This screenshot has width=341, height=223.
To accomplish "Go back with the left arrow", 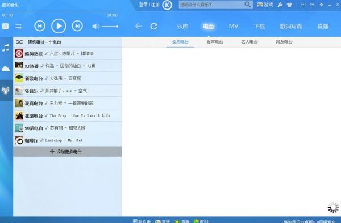I will coord(139,27).
